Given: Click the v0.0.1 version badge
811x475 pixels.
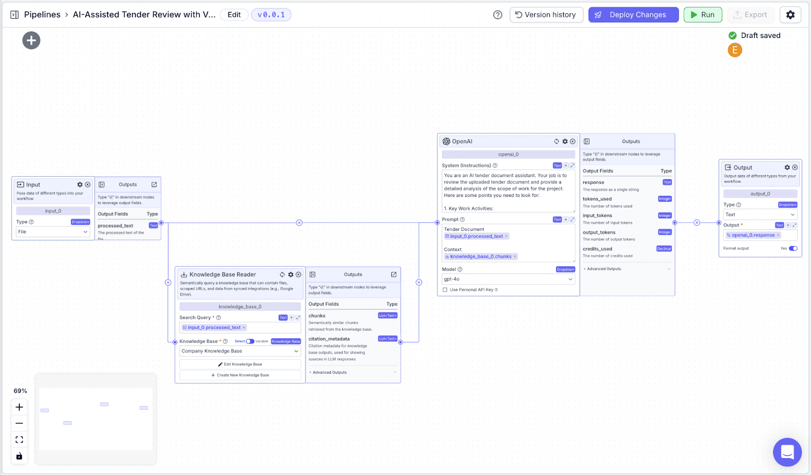Looking at the screenshot, I should click(x=271, y=15).
